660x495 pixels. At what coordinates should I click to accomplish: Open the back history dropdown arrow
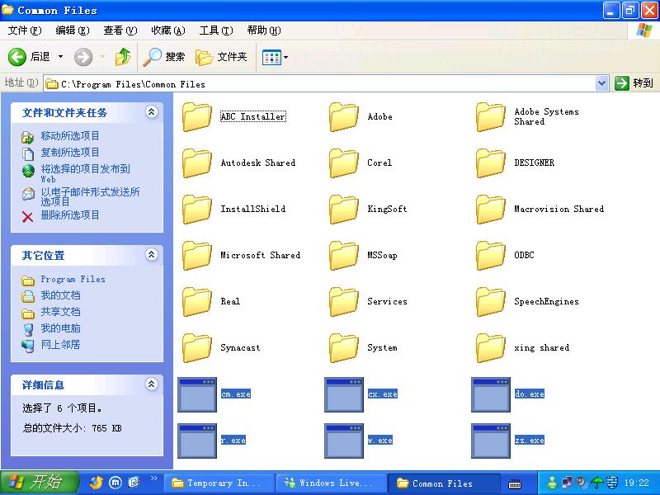60,57
